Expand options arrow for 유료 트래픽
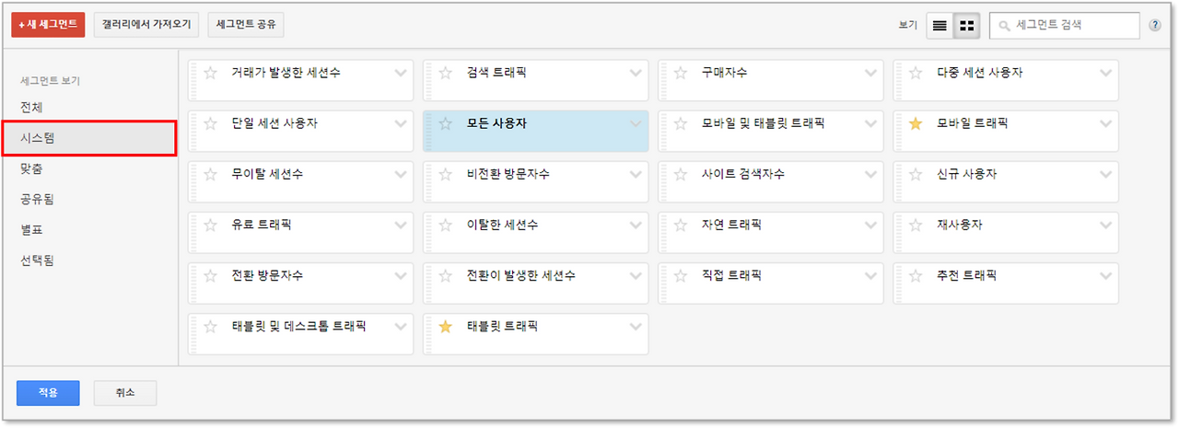The width and height of the screenshot is (1179, 428). click(x=401, y=225)
